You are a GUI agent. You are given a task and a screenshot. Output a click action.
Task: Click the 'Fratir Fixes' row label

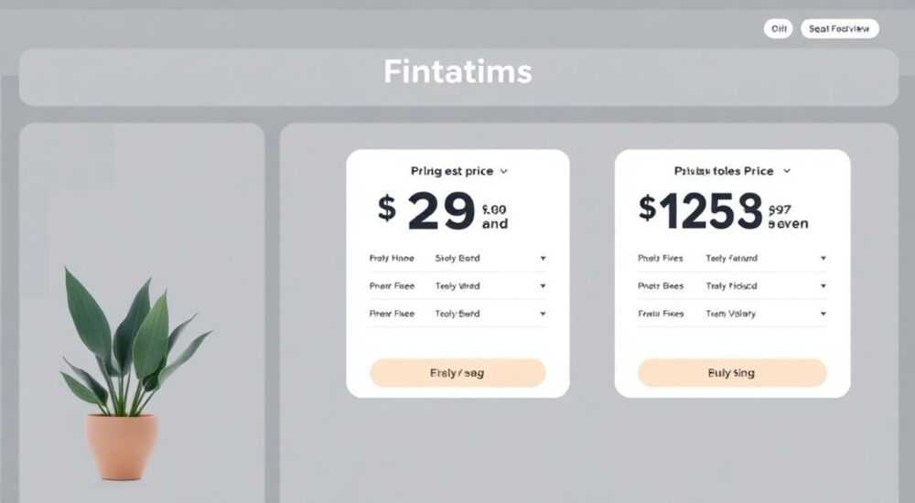661,314
